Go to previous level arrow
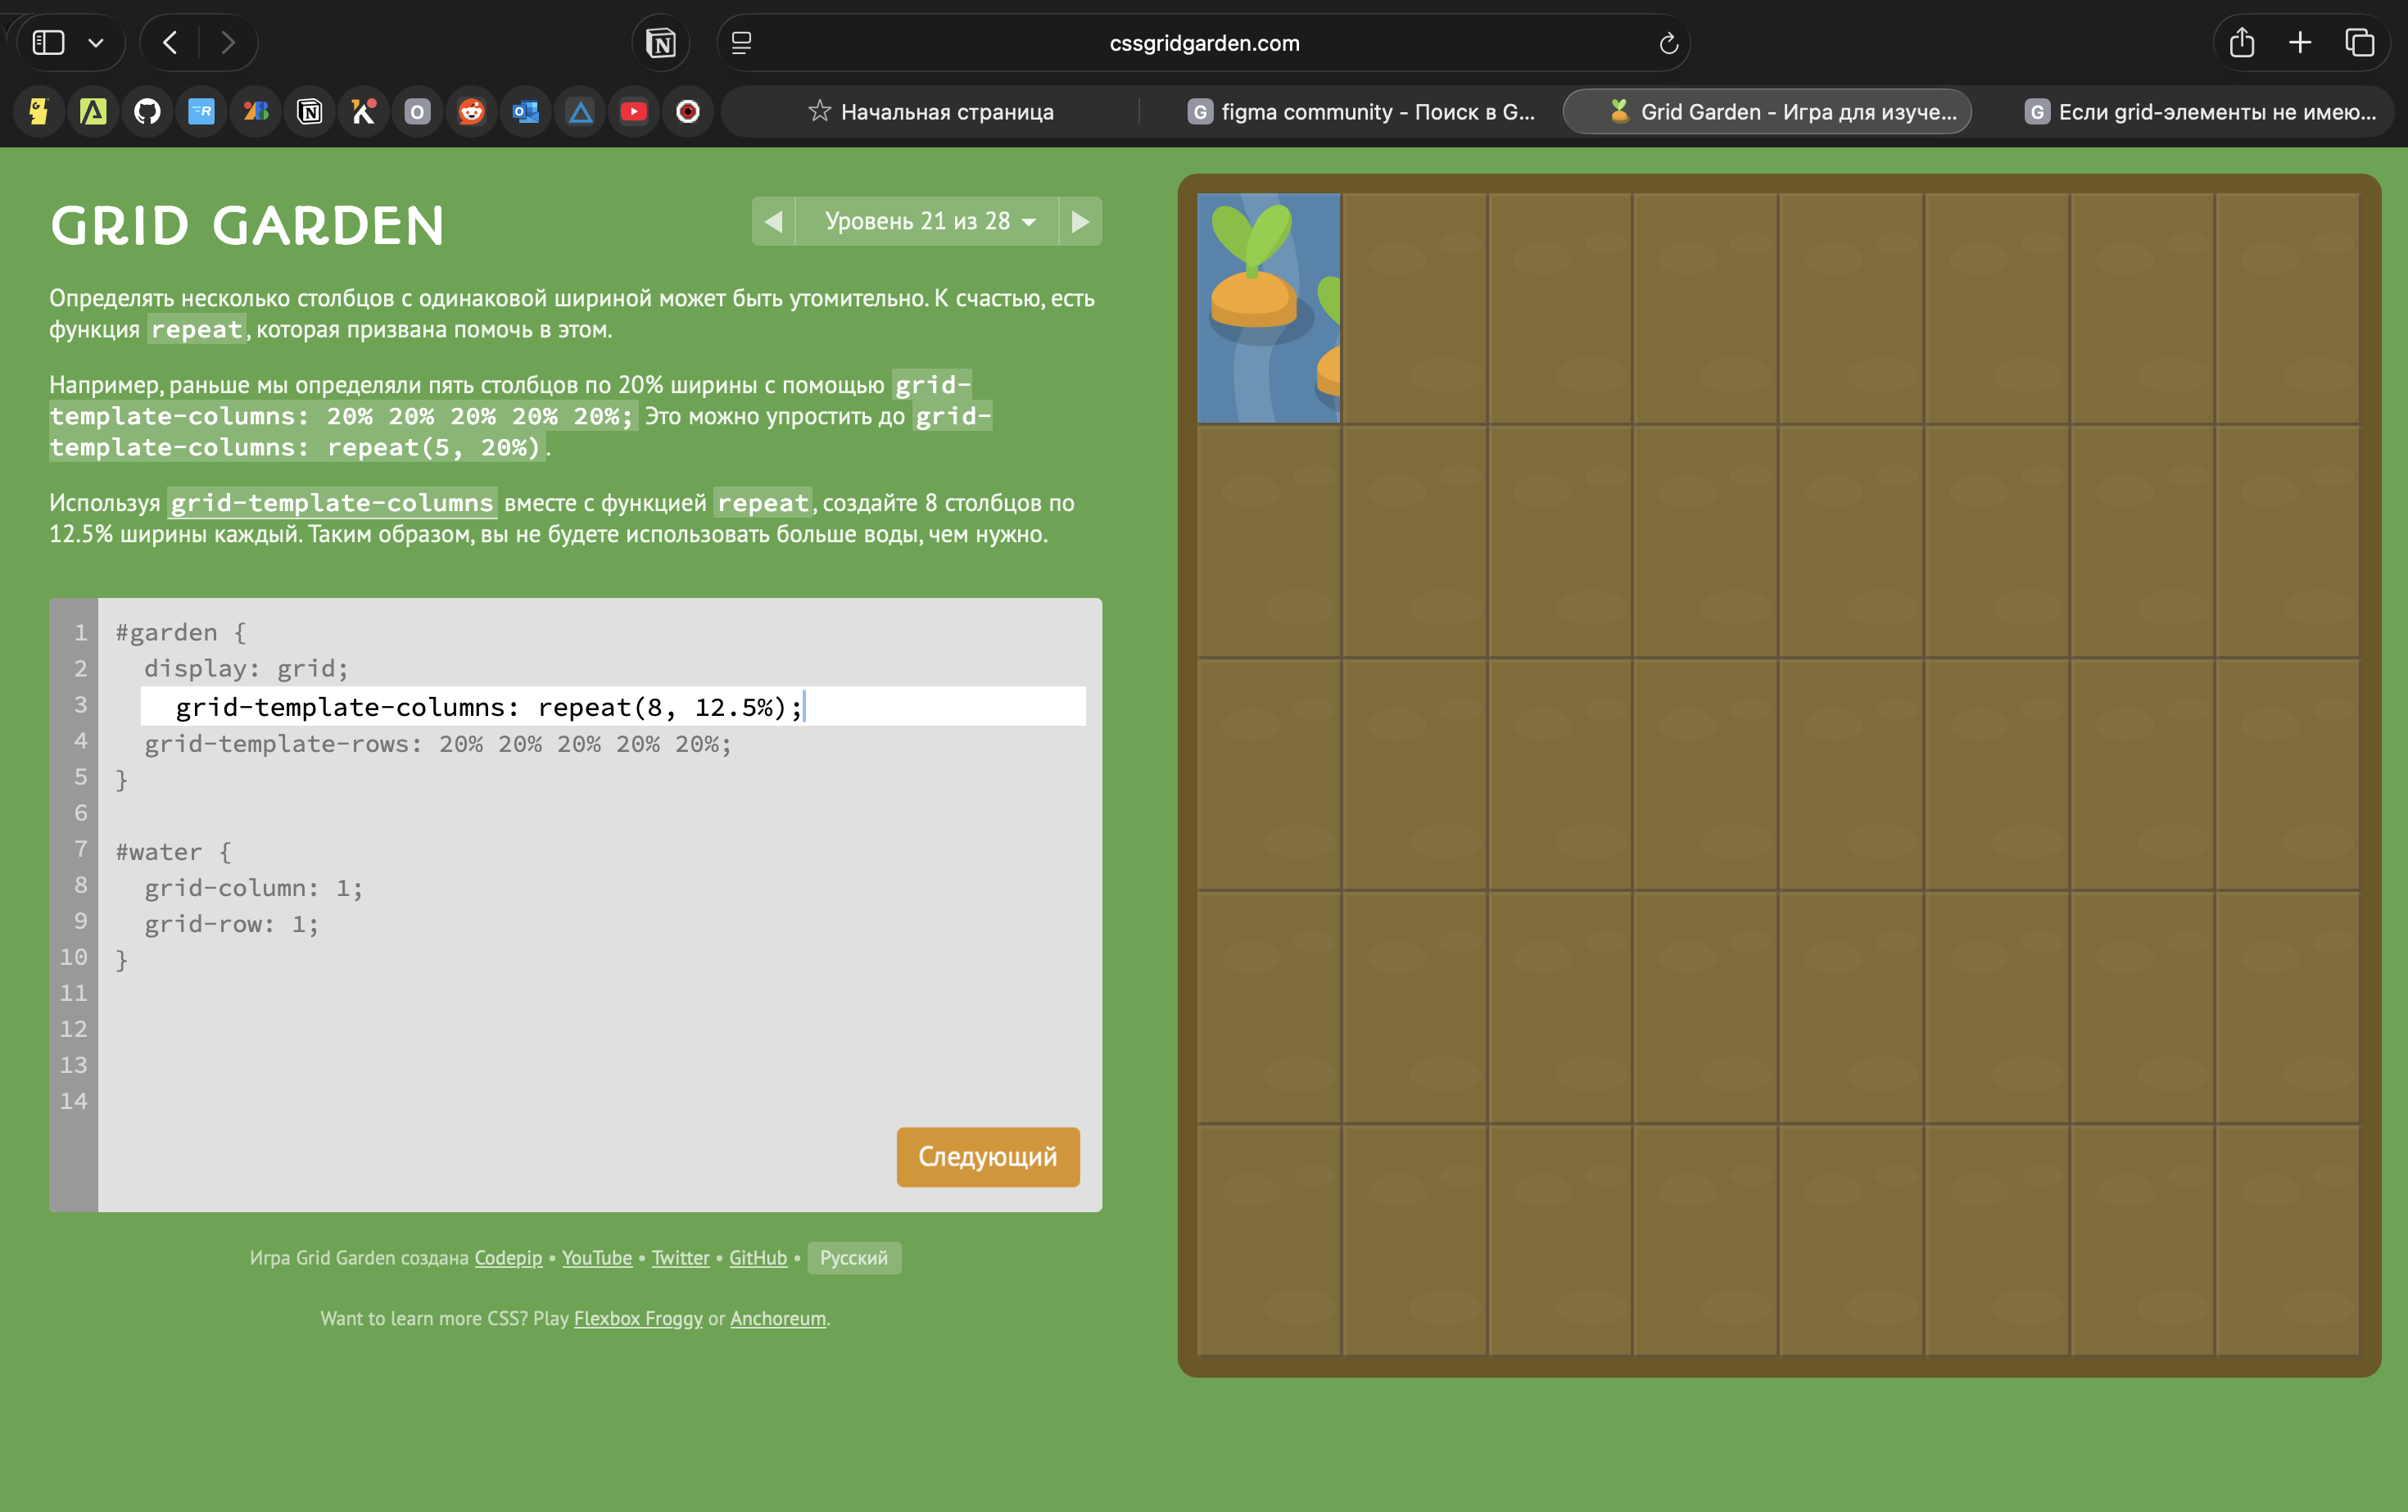 click(x=773, y=221)
